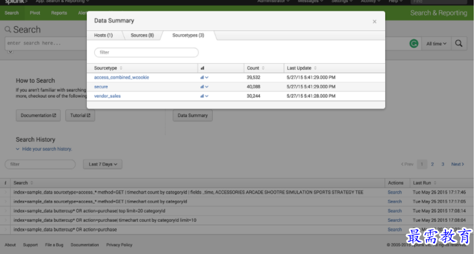Open the Documentation button
476x254 pixels.
[38, 115]
